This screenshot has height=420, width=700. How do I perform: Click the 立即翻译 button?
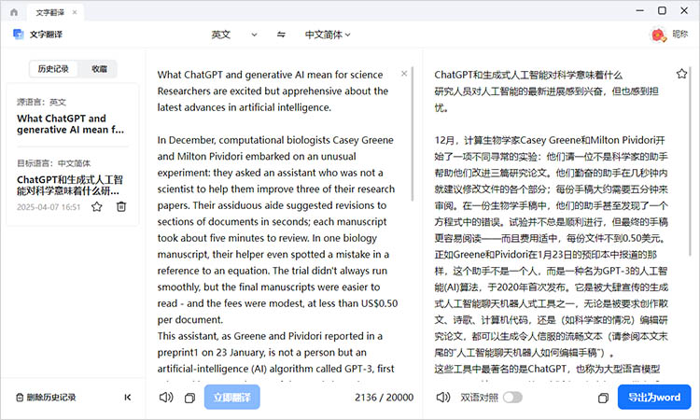(x=232, y=397)
